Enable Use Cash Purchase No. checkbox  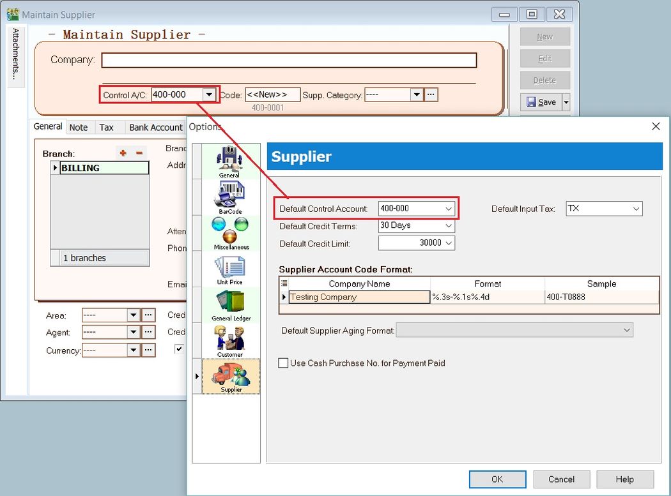click(283, 363)
